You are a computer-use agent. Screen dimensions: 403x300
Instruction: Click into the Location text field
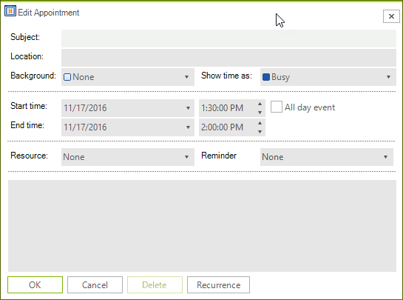click(228, 58)
